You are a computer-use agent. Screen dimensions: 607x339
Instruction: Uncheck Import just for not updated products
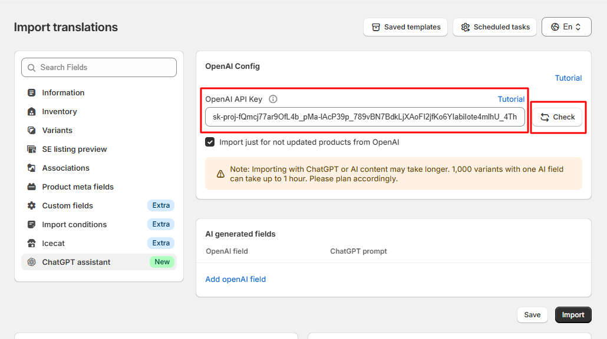point(210,142)
